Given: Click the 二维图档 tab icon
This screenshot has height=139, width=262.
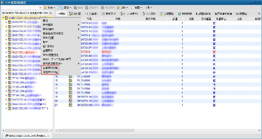Looking at the screenshot, I should point(162,14).
